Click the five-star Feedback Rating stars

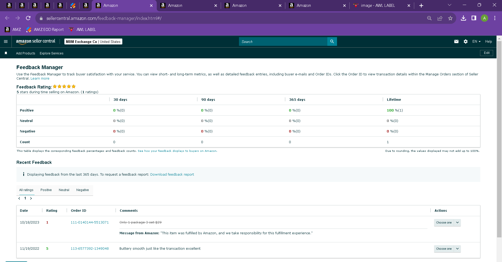64,87
